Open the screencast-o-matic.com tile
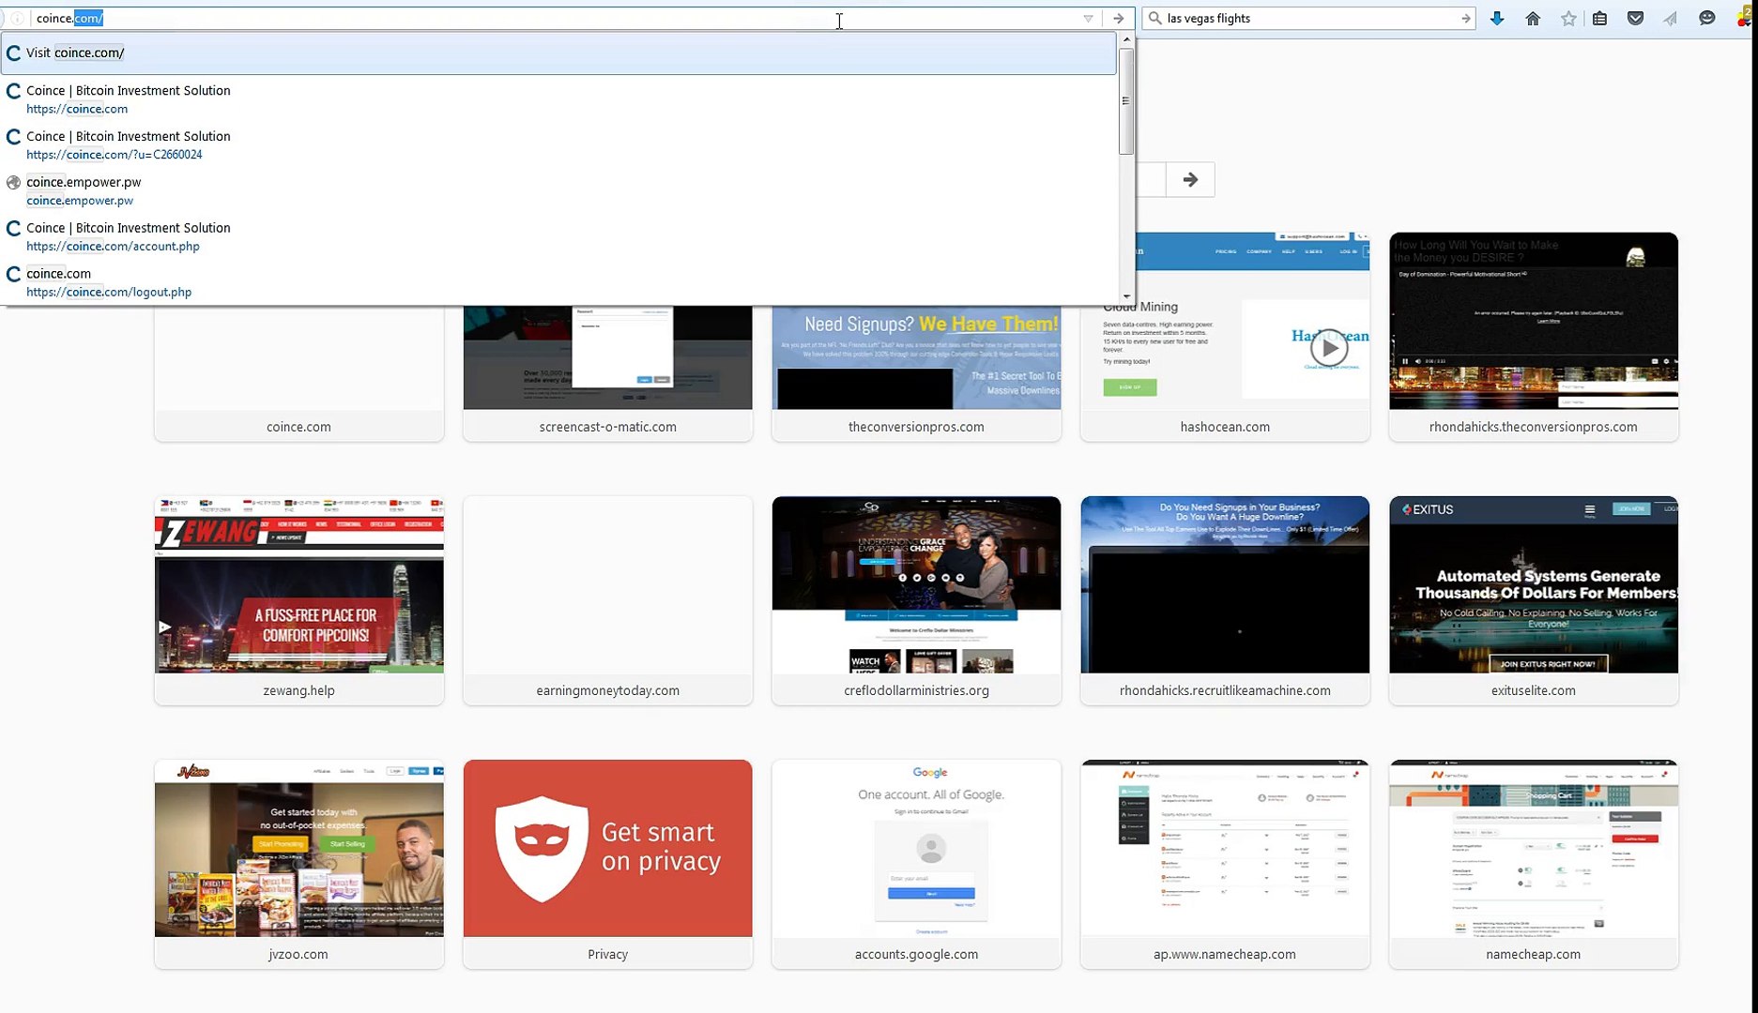1758x1013 pixels. point(607,372)
